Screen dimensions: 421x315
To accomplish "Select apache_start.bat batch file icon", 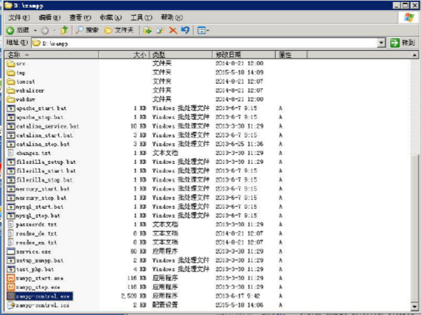I will coord(11,108).
